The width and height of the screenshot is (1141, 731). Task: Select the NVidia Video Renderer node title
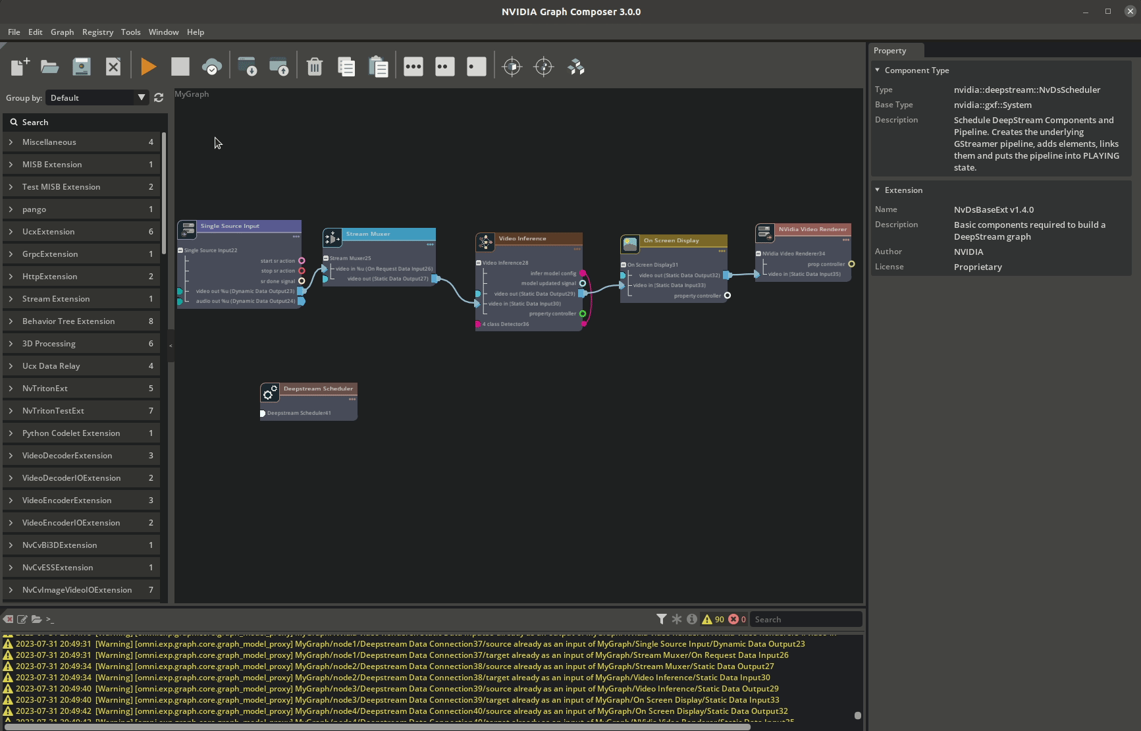tap(812, 229)
